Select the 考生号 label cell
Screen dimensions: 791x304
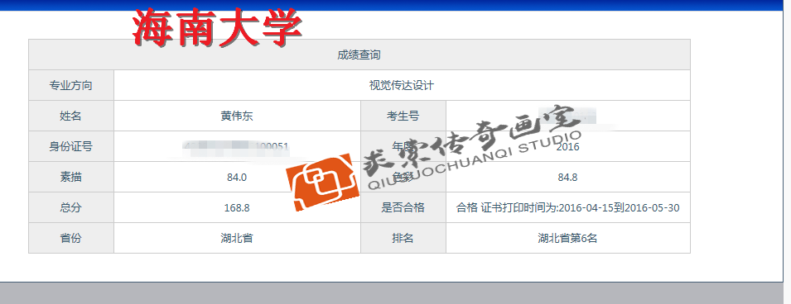[403, 116]
